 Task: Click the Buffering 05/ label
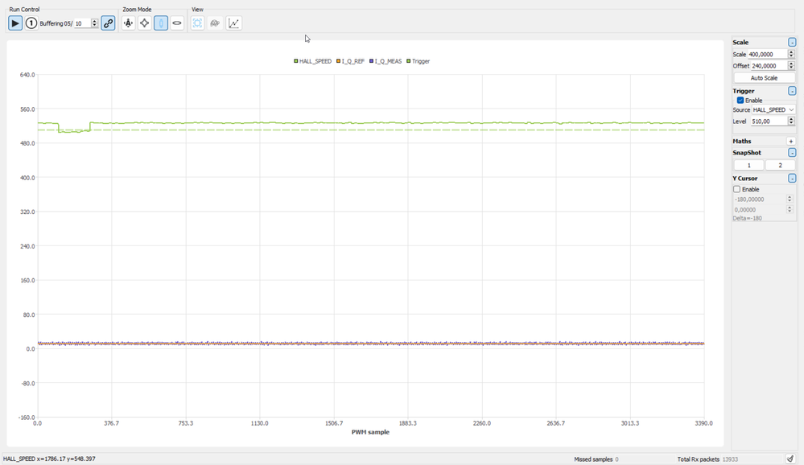click(56, 23)
